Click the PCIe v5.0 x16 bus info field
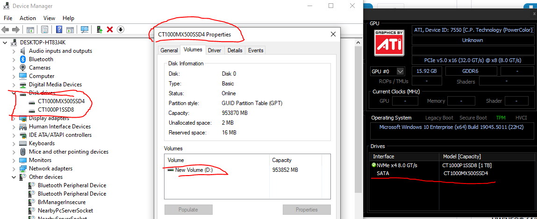The width and height of the screenshot is (537, 219). pos(473,60)
